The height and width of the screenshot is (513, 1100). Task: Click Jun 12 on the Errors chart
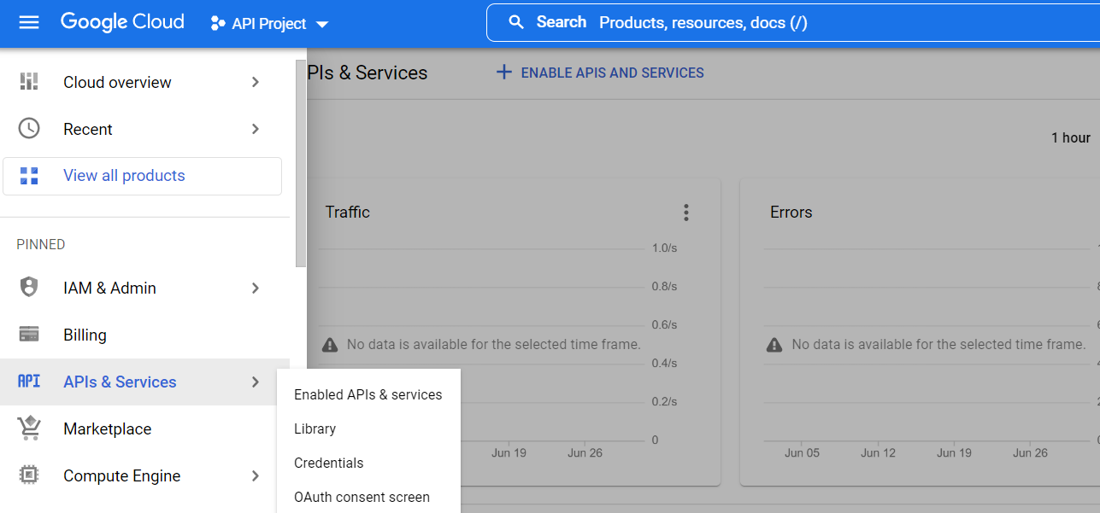[x=878, y=452]
